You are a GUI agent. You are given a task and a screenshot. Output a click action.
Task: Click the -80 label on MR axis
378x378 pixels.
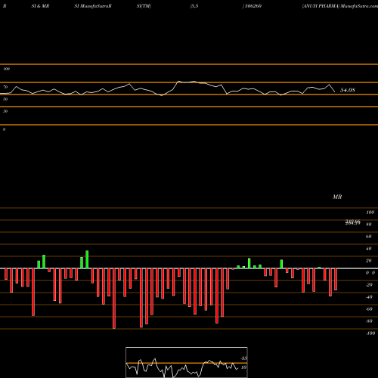click(x=369, y=321)
